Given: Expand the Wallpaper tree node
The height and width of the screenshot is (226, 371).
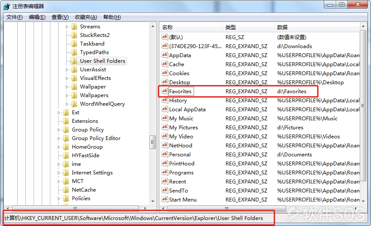Looking at the screenshot, I should tap(67, 87).
